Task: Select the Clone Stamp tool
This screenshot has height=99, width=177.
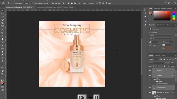Action: pos(2,39)
